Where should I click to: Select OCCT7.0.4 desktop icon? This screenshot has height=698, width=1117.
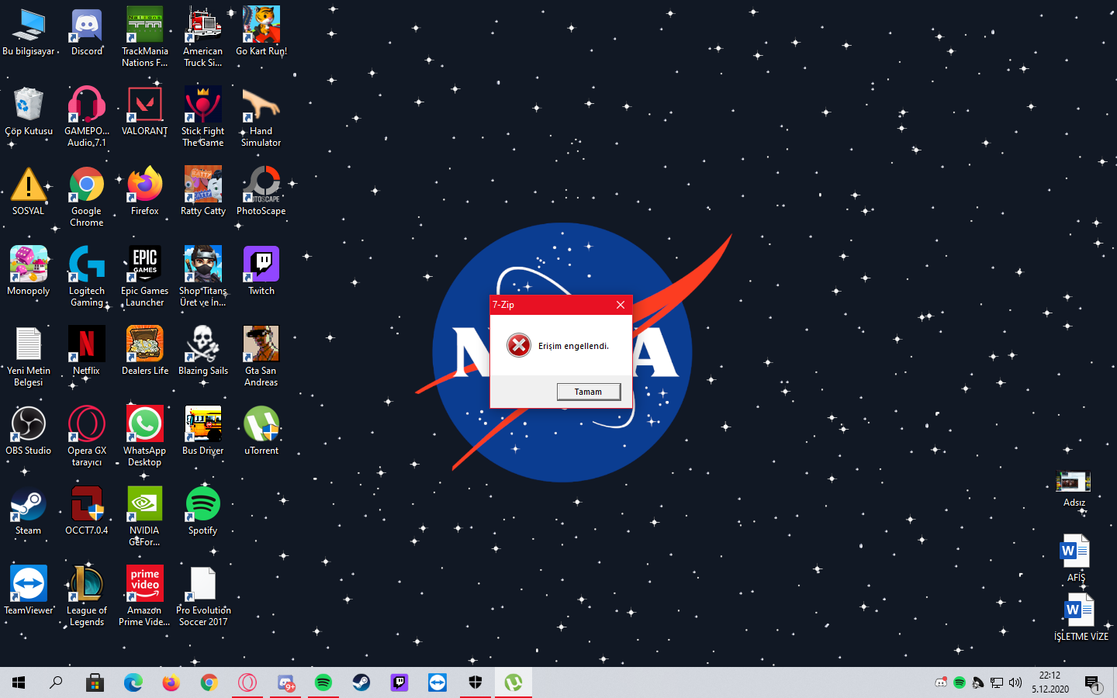pyautogui.click(x=87, y=512)
